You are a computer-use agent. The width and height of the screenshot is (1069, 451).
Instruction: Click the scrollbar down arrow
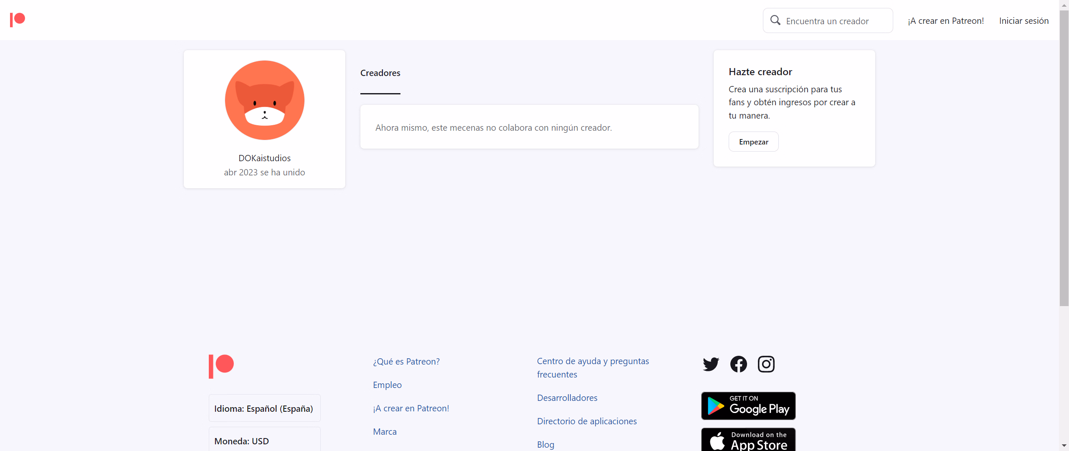coord(1064,446)
